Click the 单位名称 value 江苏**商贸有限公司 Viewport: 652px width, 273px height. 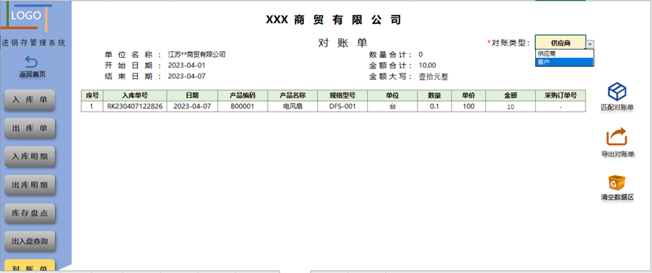point(197,54)
